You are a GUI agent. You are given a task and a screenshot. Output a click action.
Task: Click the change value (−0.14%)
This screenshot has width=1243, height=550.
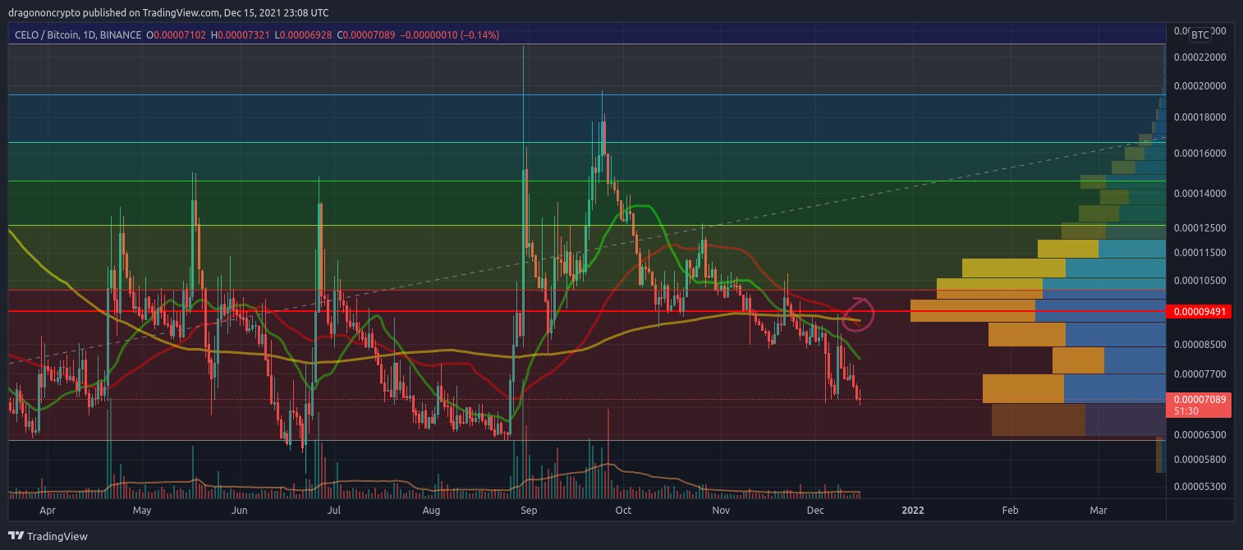(x=478, y=35)
